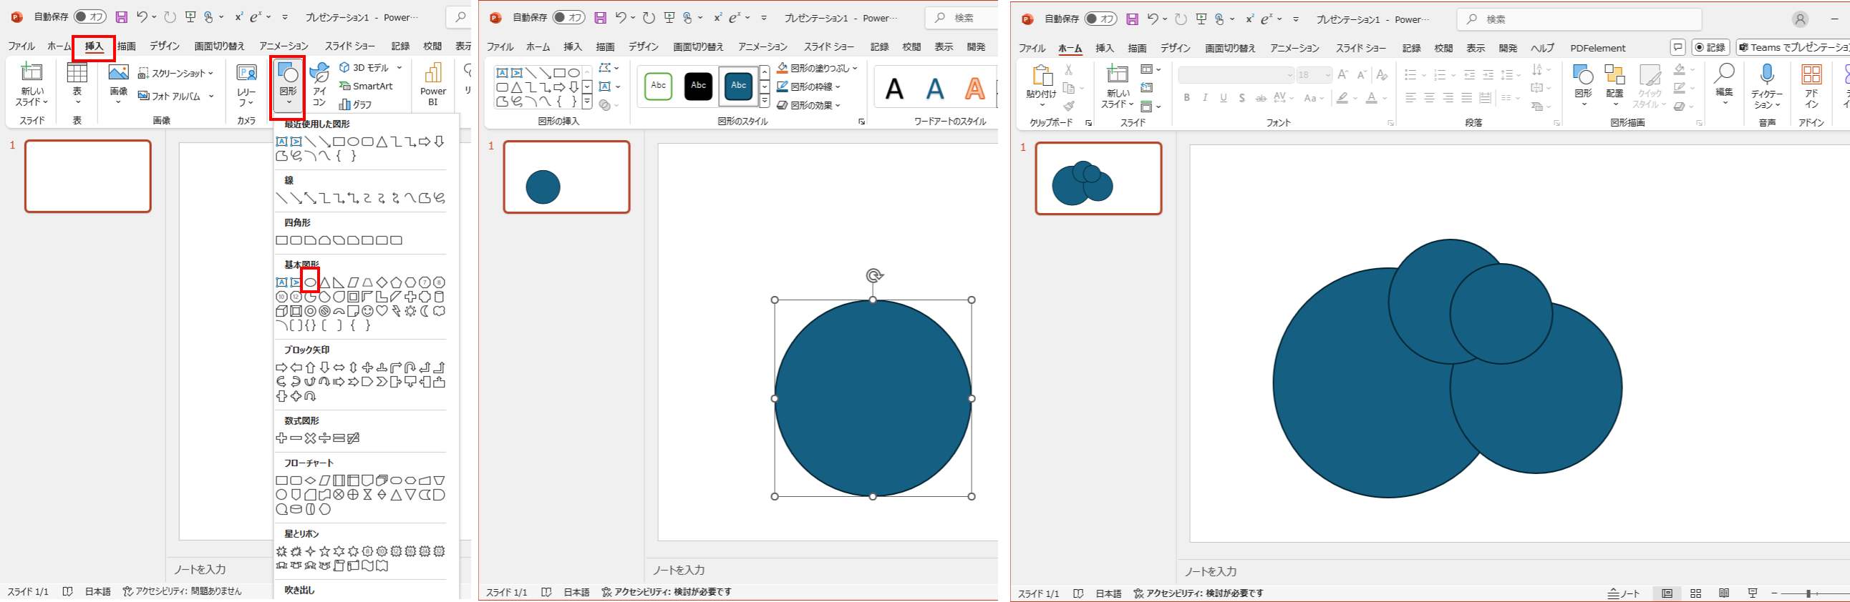Screen dimensions: 1850x602
Task: Select slide 1 thumbnail in middle window
Action: 566,177
